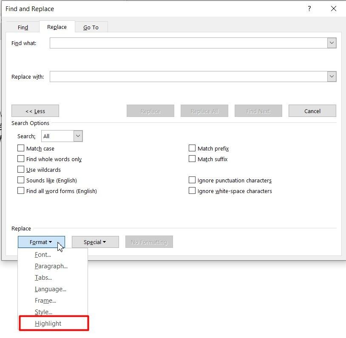Click the Find what text field
346x338 pixels.
(188, 43)
